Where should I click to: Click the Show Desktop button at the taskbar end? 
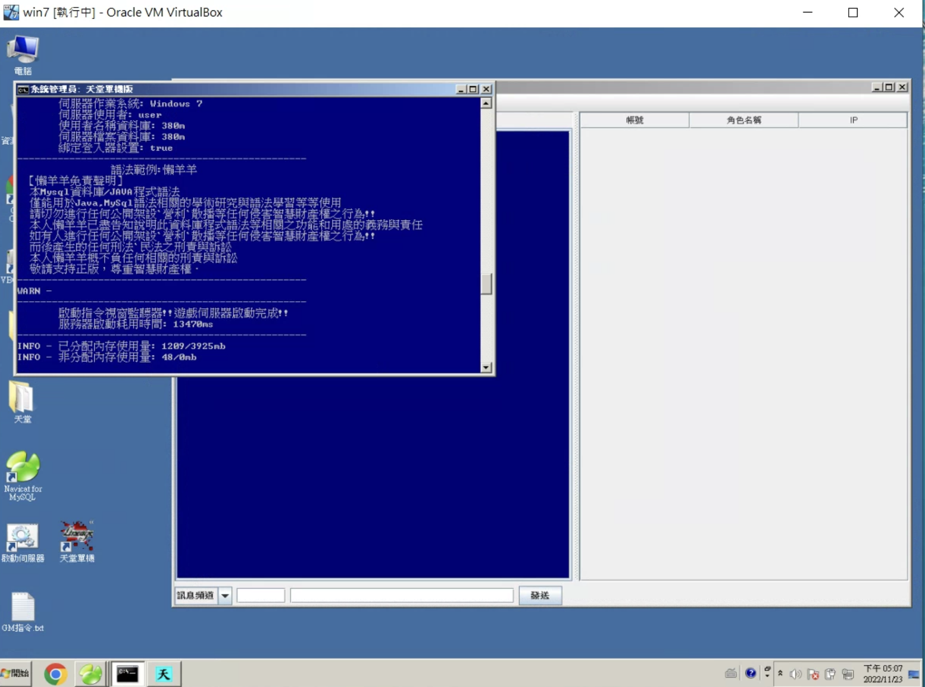pos(915,674)
